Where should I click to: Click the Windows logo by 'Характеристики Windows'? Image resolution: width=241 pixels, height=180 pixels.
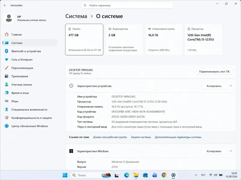click(71, 151)
